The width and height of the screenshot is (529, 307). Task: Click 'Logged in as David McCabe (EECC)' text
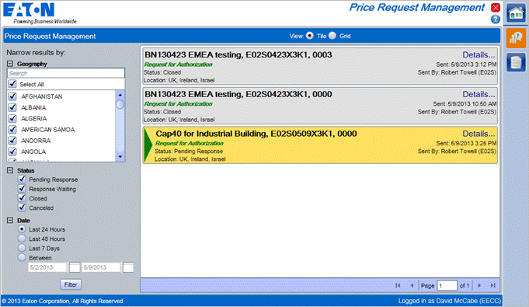point(450,301)
